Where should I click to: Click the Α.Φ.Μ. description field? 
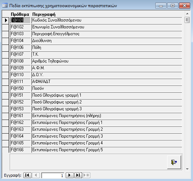tap(107, 68)
